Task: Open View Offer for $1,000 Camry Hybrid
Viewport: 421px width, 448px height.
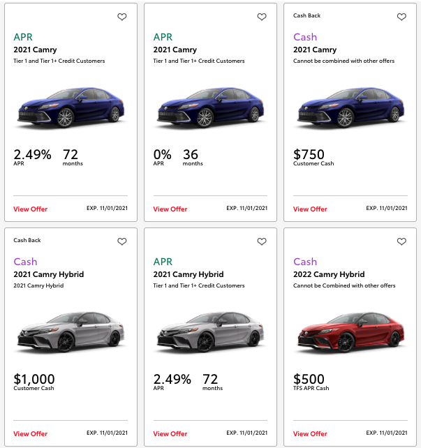Action: (31, 433)
